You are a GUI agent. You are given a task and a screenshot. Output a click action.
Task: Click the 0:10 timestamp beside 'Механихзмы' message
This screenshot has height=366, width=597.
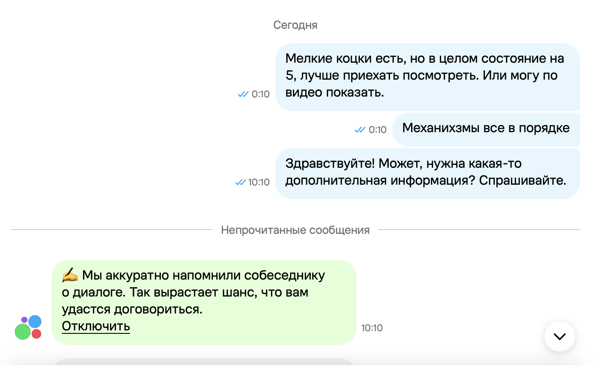pyautogui.click(x=377, y=130)
